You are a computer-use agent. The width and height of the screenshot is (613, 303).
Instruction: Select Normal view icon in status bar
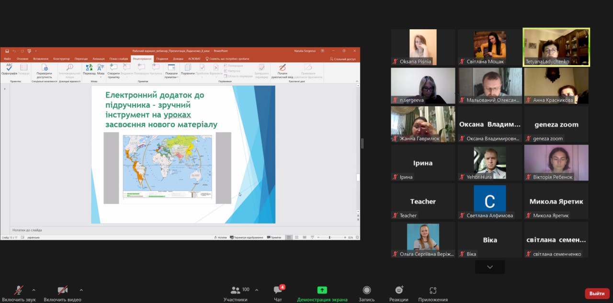(x=289, y=237)
